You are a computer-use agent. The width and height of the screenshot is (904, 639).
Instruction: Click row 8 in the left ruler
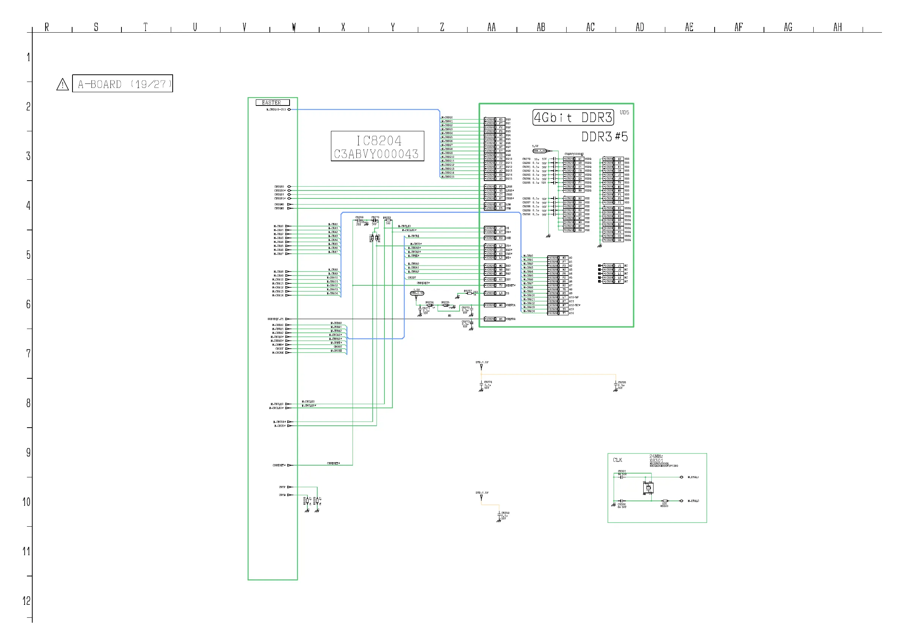[x=28, y=403]
